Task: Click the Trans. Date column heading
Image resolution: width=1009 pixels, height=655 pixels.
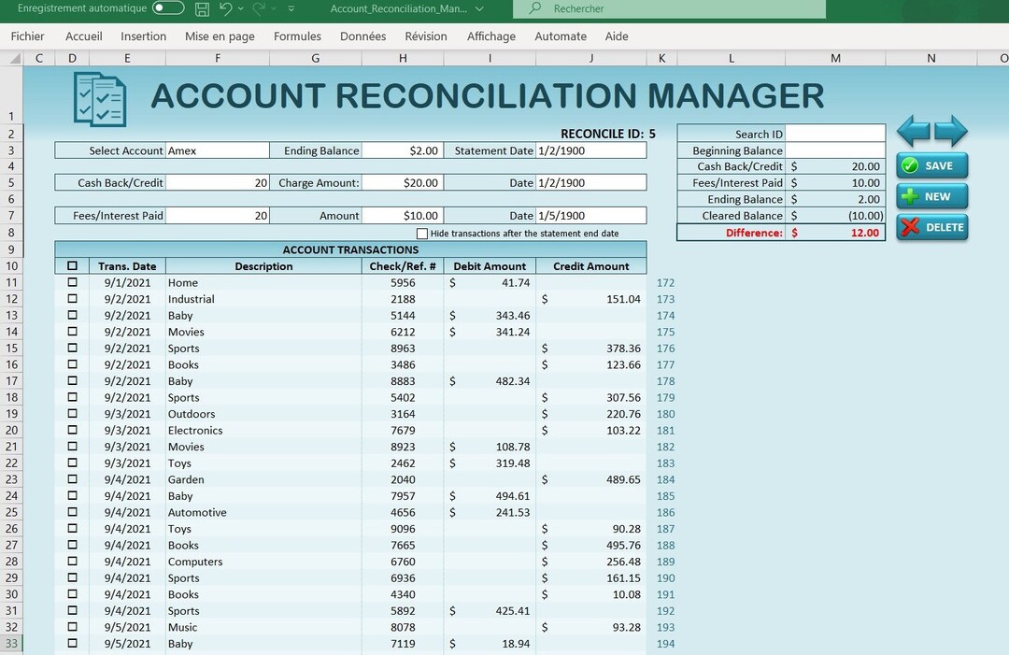Action: (x=127, y=266)
